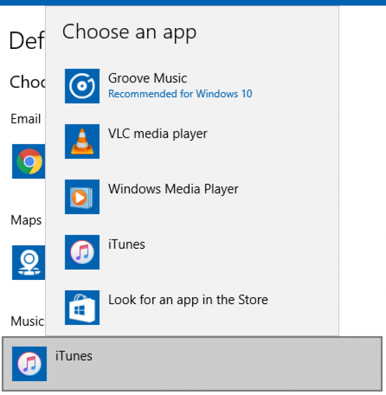386x395 pixels.
Task: Click the Email section label
Action: click(26, 118)
